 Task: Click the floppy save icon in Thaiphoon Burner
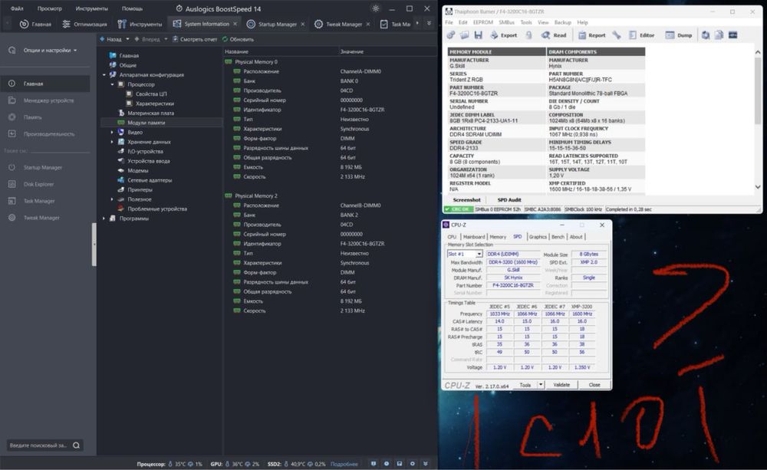pyautogui.click(x=479, y=35)
